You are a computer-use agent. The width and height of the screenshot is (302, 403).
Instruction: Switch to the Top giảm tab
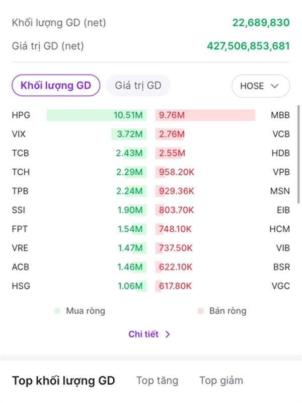click(x=221, y=380)
